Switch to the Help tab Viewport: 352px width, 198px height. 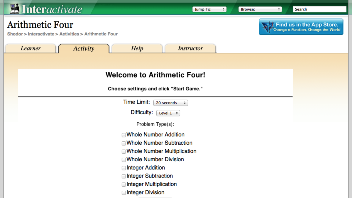pos(137,48)
